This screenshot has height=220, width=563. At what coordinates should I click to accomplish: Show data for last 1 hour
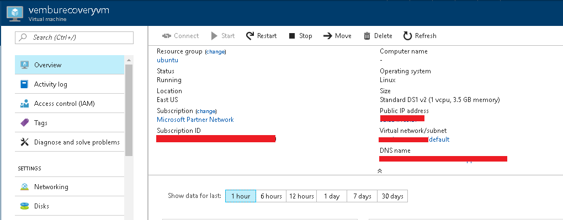[241, 196]
